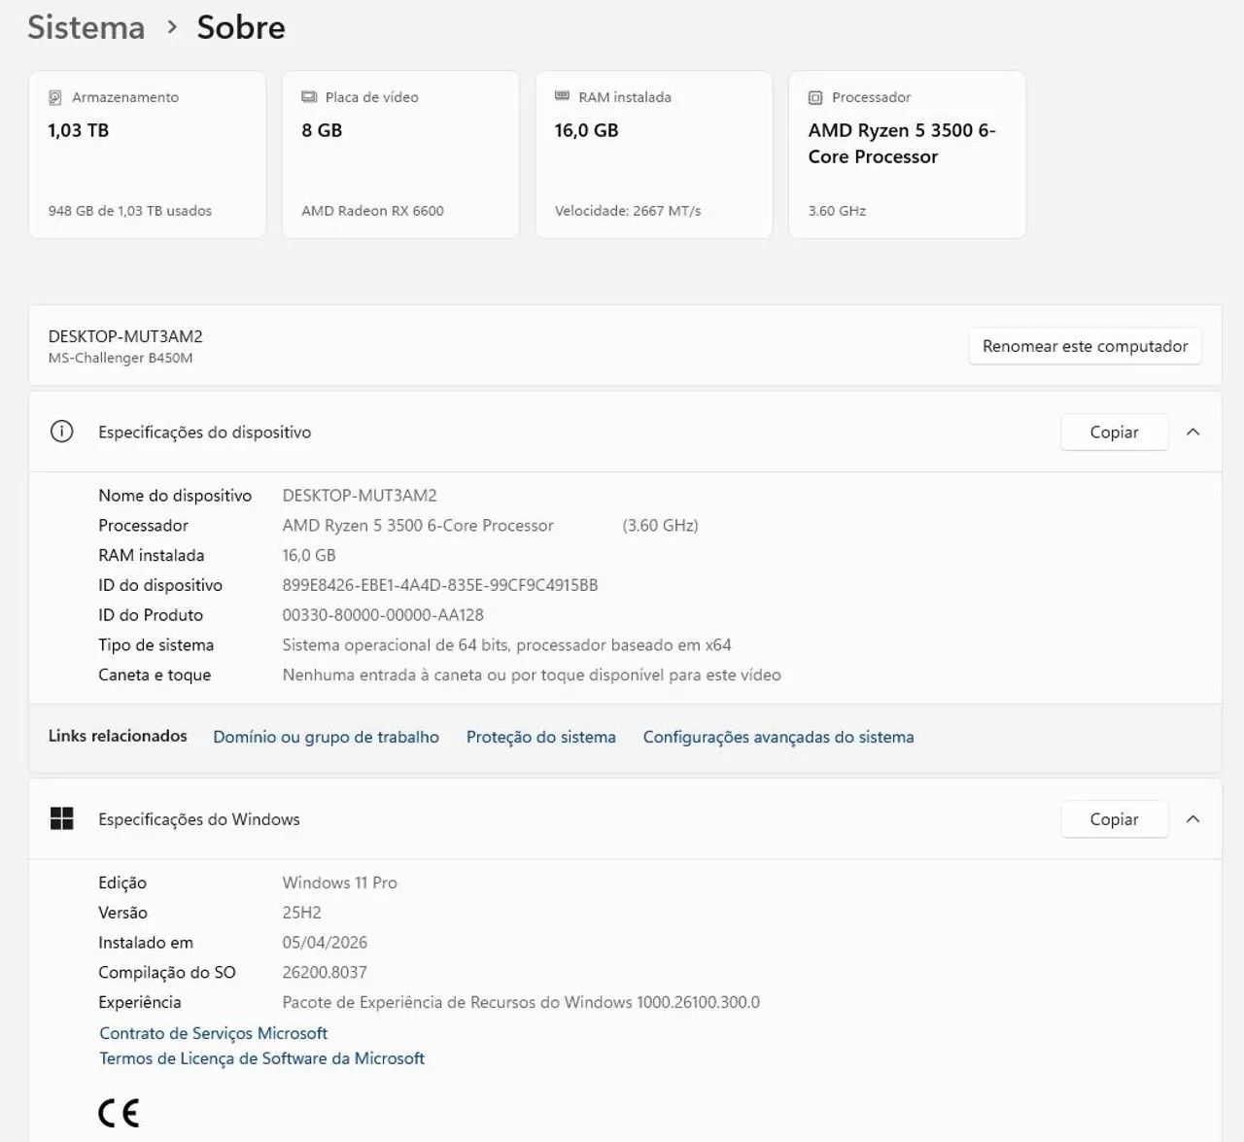
Task: Select the Tipo de sistema 64 bits value
Action: click(506, 645)
